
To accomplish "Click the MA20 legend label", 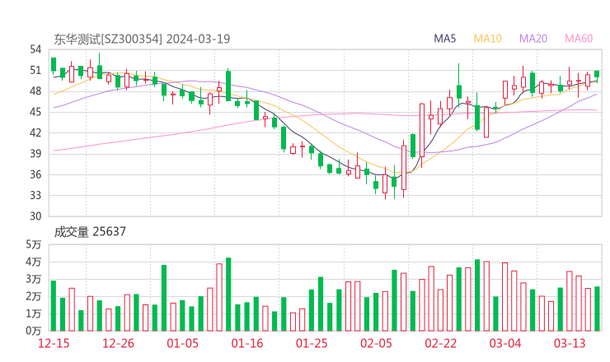I will click(x=533, y=39).
